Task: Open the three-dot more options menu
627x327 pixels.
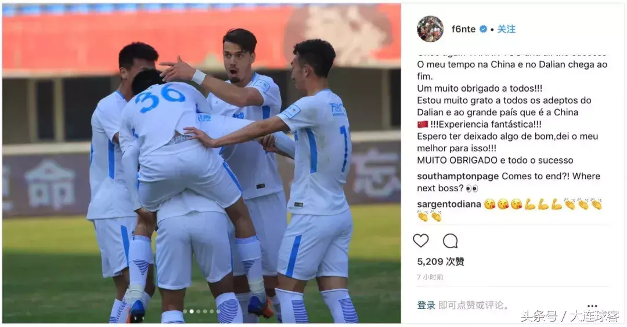Action: 592,306
